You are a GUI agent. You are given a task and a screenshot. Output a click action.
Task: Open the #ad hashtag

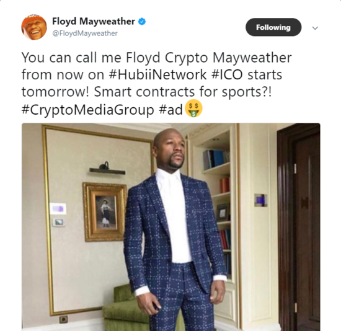tap(170, 109)
